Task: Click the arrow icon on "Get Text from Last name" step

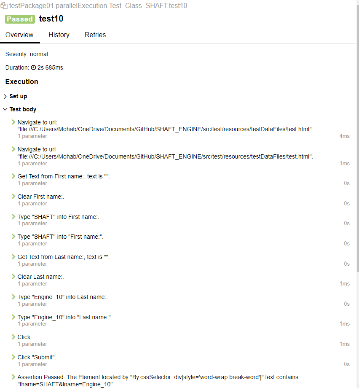Action: (13, 256)
